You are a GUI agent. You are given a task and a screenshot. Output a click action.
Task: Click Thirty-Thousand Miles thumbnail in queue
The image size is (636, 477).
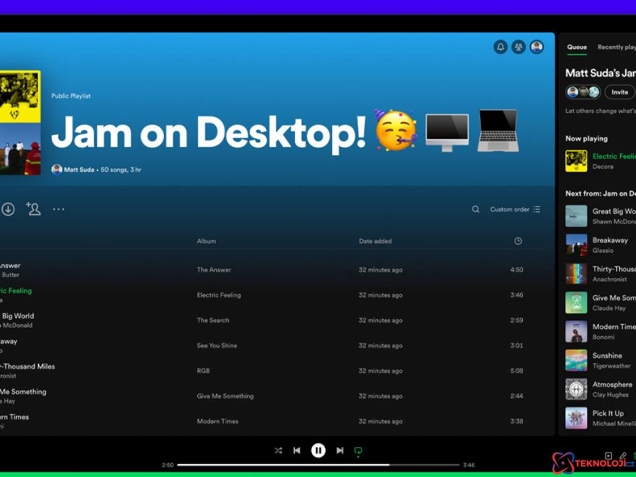point(576,273)
